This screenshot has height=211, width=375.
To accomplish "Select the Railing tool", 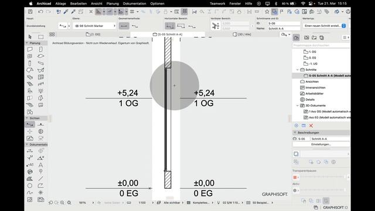I will [x=41, y=84].
